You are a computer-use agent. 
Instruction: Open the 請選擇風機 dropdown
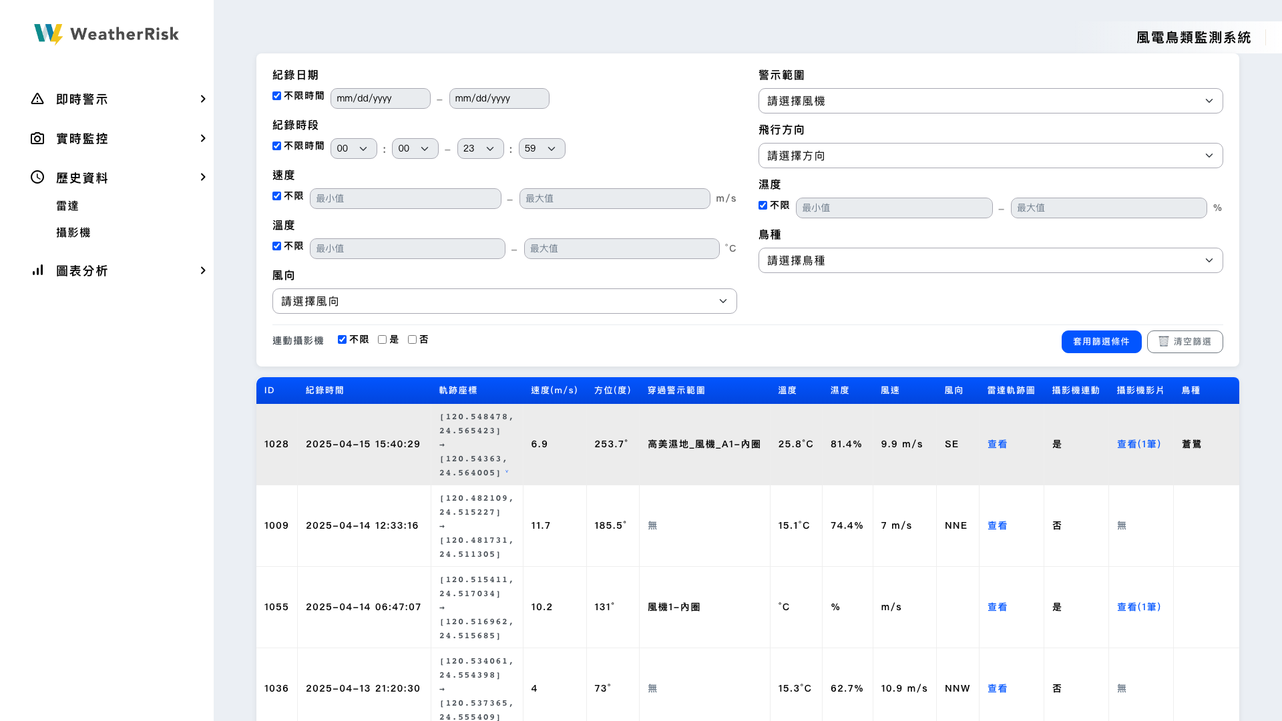pyautogui.click(x=990, y=101)
